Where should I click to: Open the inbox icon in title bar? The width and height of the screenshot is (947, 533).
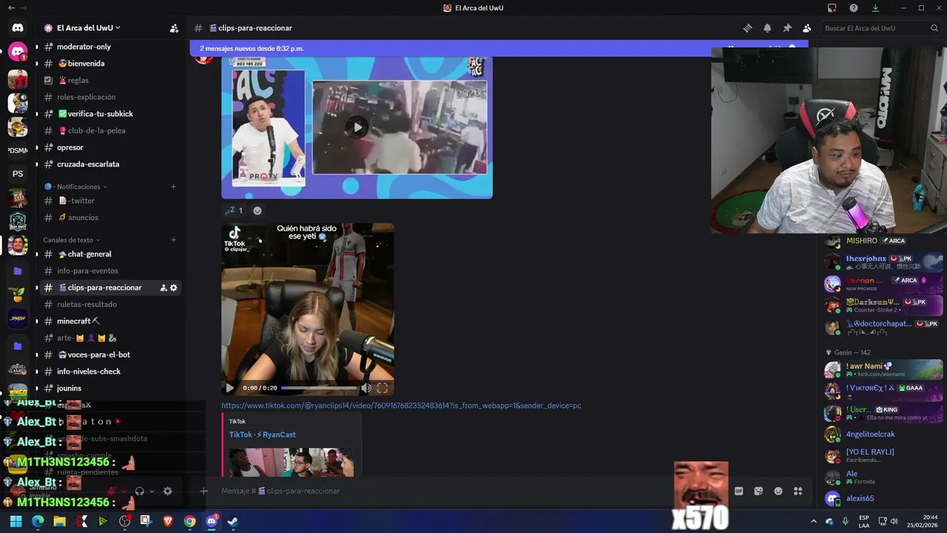(832, 8)
